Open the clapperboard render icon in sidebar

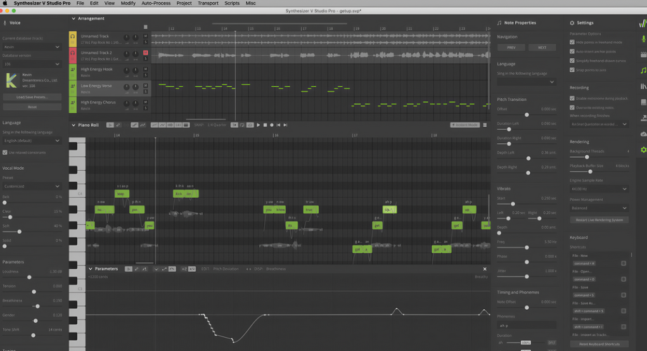[643, 54]
